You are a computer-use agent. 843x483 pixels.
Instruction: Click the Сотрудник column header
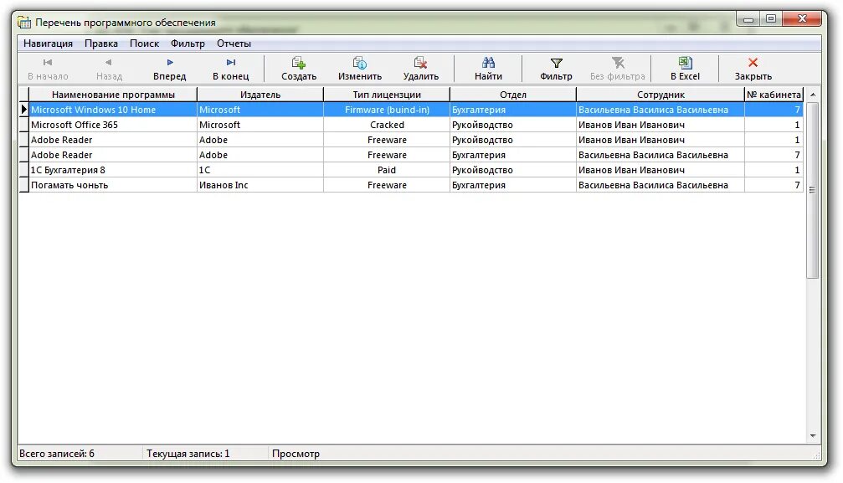click(x=661, y=95)
